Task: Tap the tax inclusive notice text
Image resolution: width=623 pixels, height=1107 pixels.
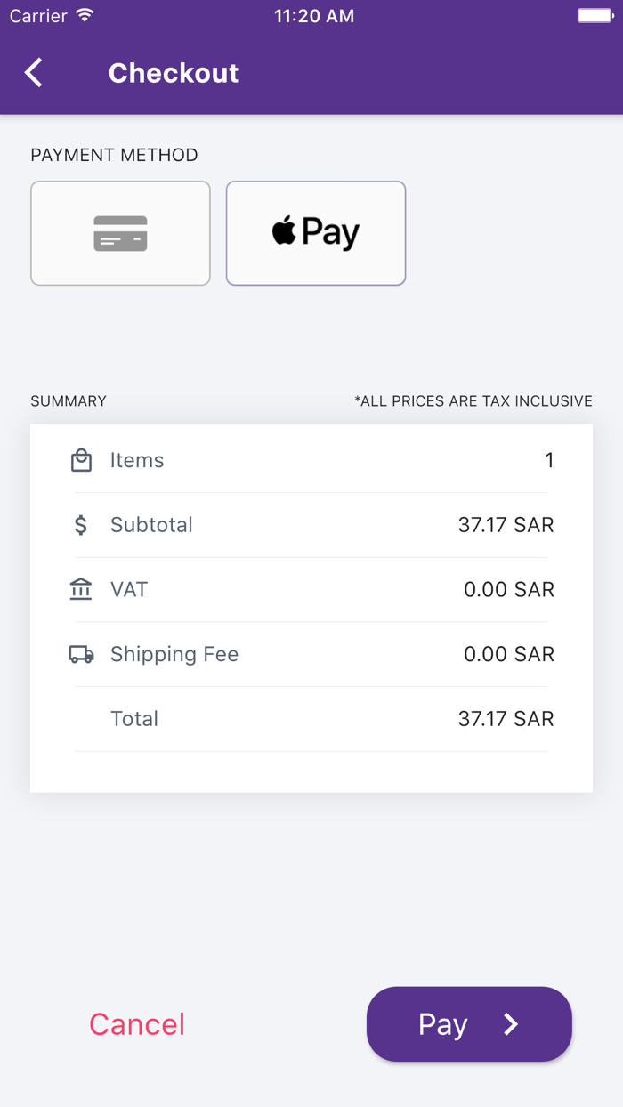Action: pos(473,401)
